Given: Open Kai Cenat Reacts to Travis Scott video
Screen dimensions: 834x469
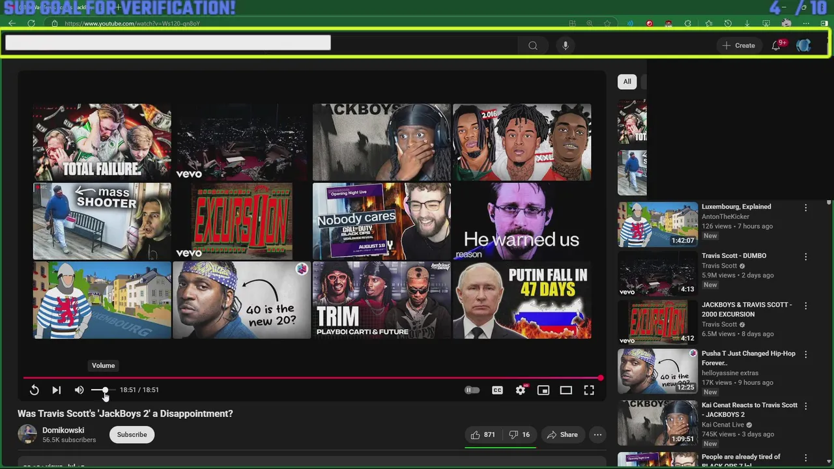Looking at the screenshot, I should [x=749, y=410].
